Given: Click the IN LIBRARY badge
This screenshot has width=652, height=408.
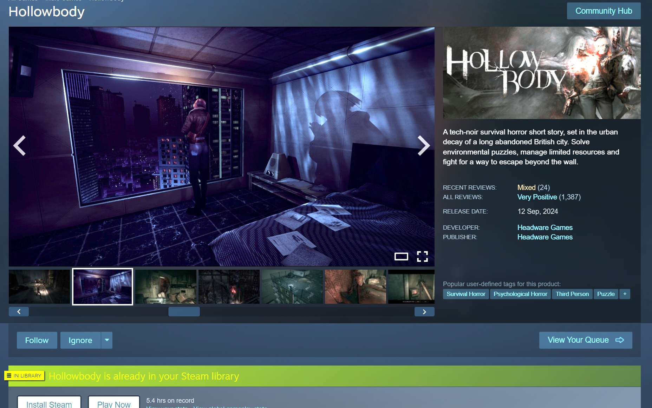Looking at the screenshot, I should click(x=24, y=376).
